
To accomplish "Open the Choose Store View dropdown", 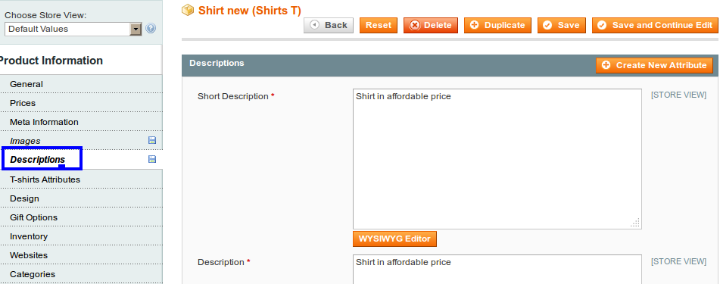I will click(x=73, y=29).
